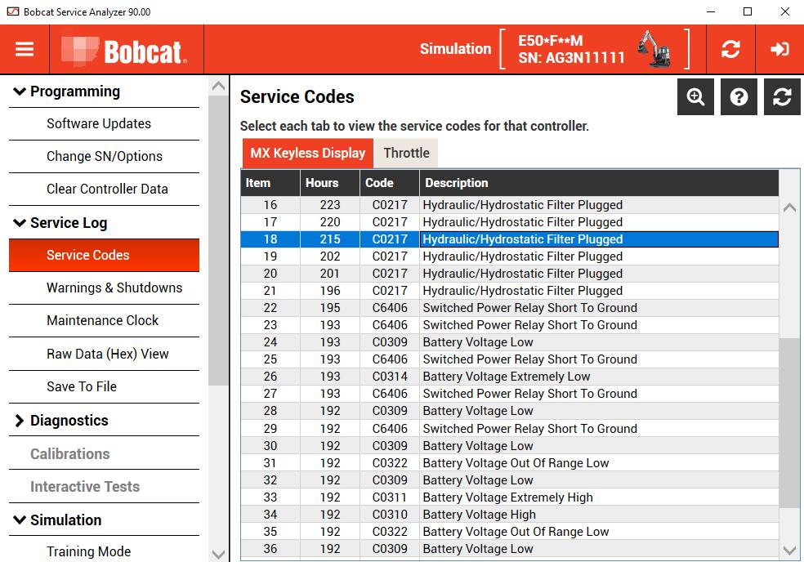Select item 21 row with 196 hours
This screenshot has height=562, width=804.
(510, 291)
